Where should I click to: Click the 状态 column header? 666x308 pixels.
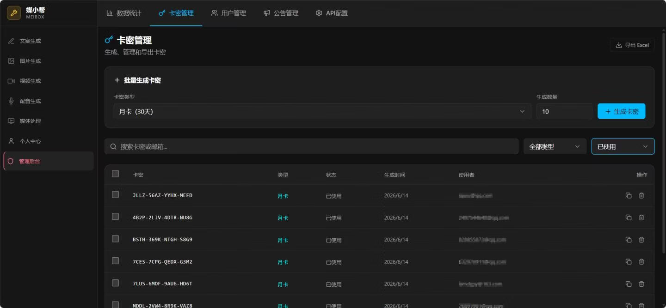point(331,175)
